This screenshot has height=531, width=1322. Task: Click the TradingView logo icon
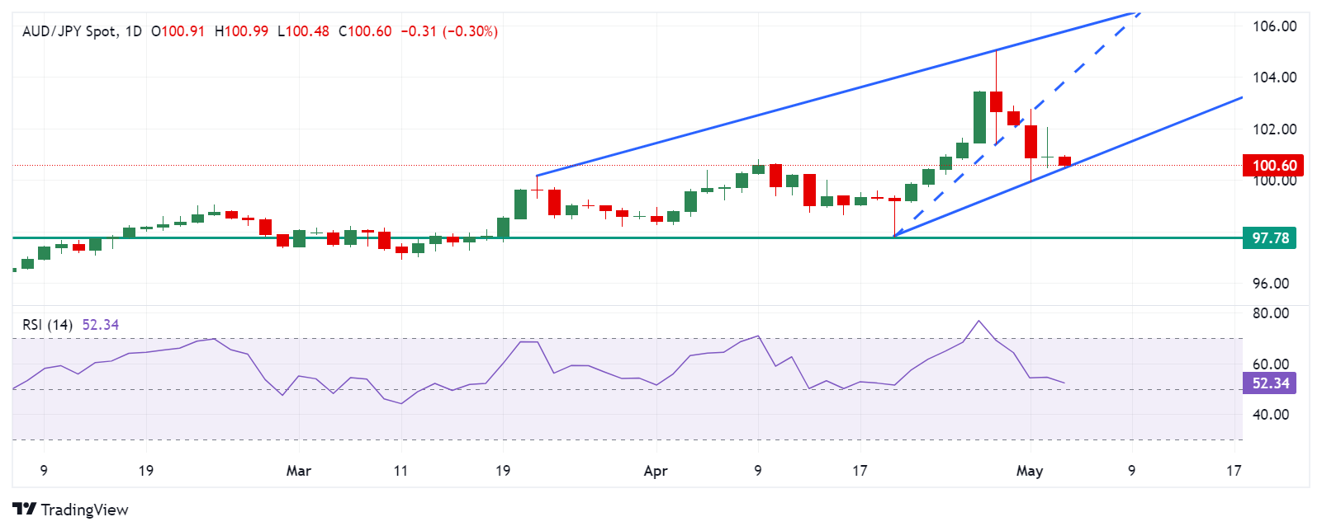(24, 510)
